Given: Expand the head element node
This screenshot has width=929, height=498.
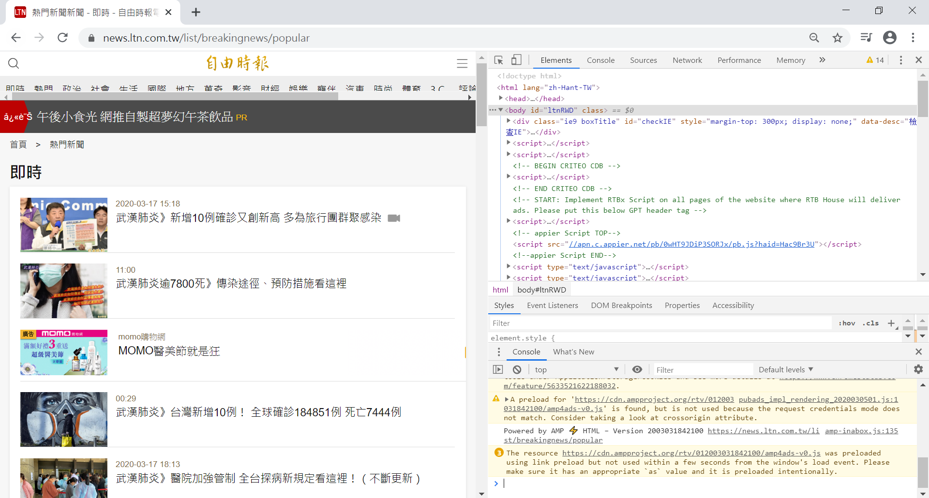Looking at the screenshot, I should (501, 98).
